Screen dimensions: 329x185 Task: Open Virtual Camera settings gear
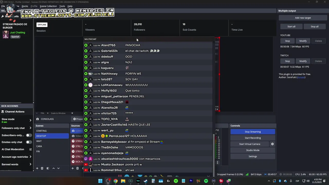[272, 144]
